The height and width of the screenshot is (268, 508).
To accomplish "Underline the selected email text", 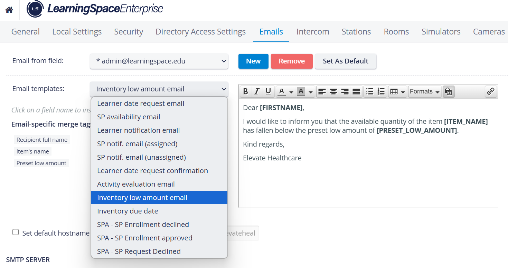I will click(x=268, y=91).
